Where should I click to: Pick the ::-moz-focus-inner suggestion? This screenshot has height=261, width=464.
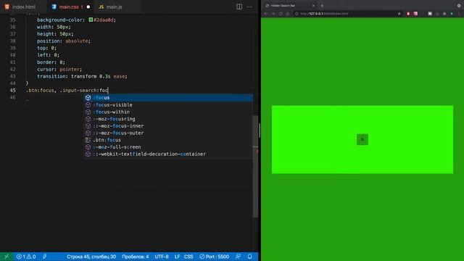pyautogui.click(x=168, y=126)
